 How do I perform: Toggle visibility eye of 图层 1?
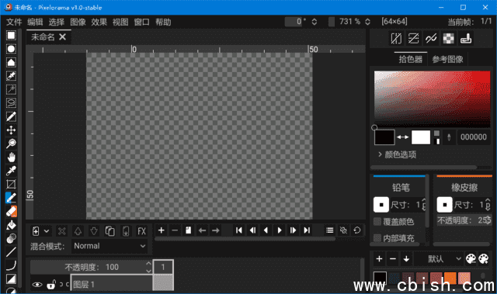pyautogui.click(x=37, y=285)
